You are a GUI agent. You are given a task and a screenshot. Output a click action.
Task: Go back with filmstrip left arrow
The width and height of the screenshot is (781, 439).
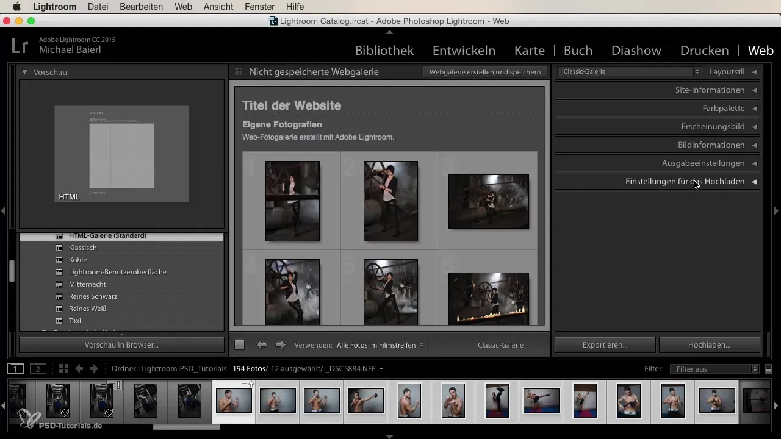[79, 369]
